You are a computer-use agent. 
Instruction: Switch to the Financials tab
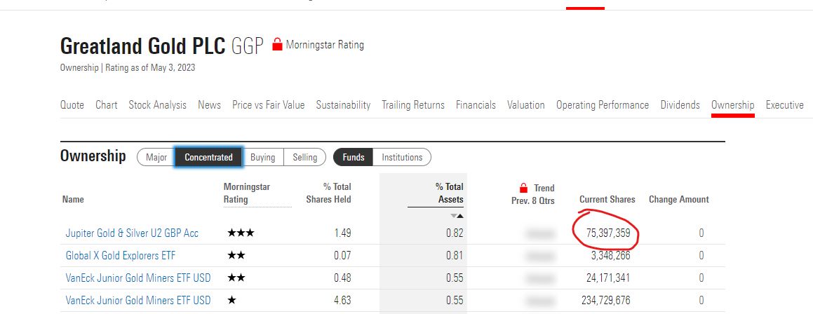[476, 105]
